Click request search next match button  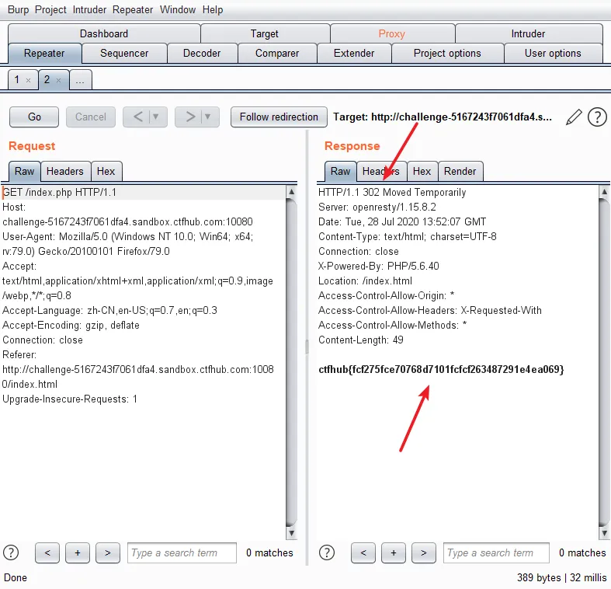click(108, 552)
